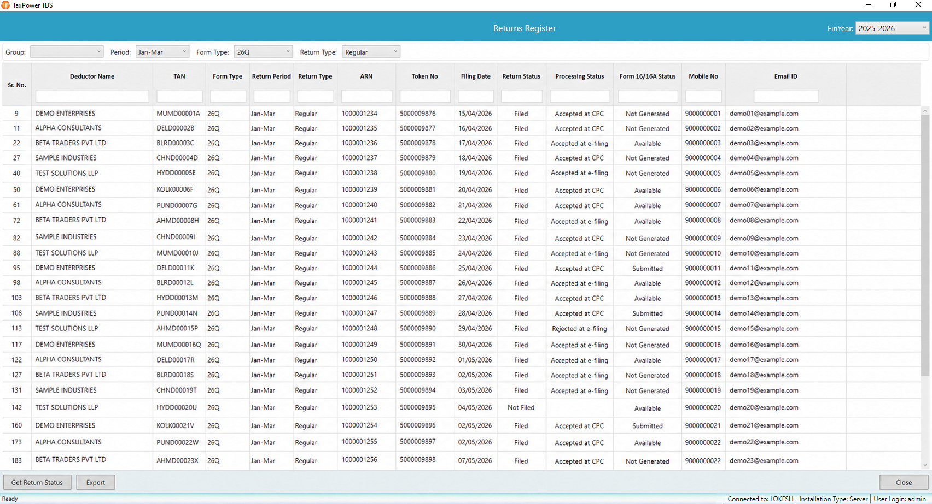Click Sr. No. 142 cell

pyautogui.click(x=17, y=407)
